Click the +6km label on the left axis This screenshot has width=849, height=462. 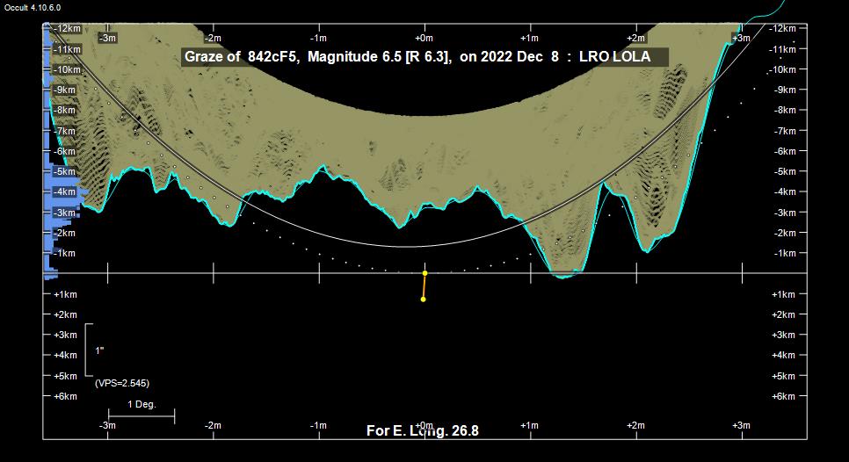65,396
